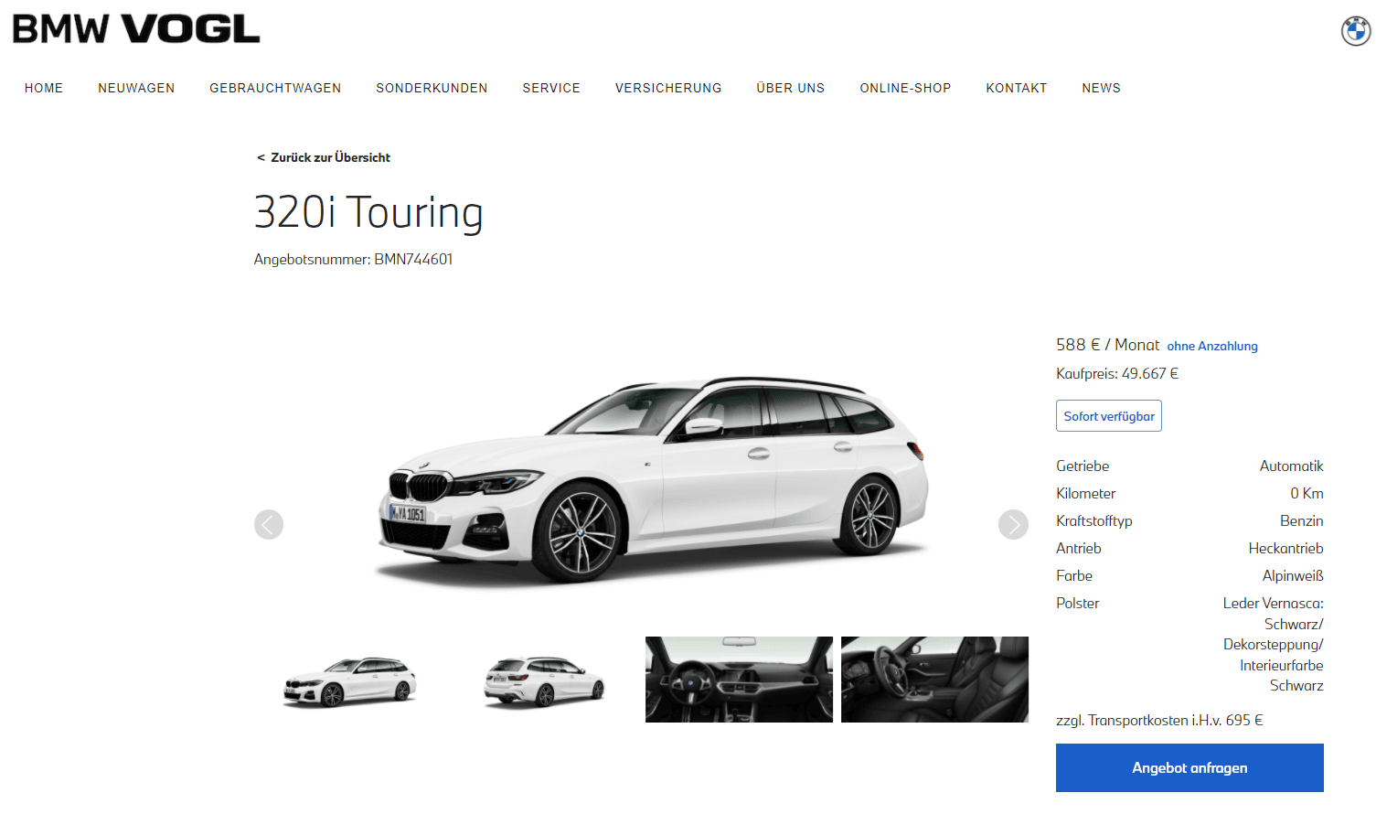This screenshot has width=1376, height=814.
Task: Click the Polster label
Action: click(1077, 603)
